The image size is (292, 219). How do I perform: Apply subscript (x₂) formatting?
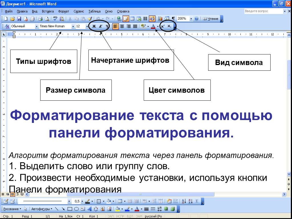[169, 26]
